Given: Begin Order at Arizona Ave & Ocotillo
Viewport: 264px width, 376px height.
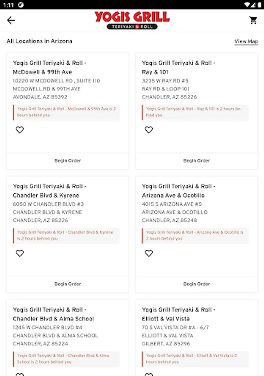Looking at the screenshot, I should click(196, 284).
